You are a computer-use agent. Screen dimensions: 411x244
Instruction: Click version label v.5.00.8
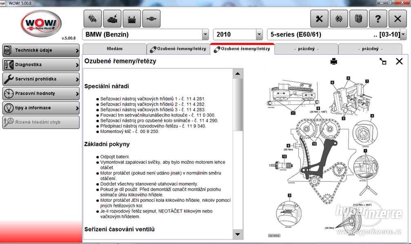tap(69, 38)
